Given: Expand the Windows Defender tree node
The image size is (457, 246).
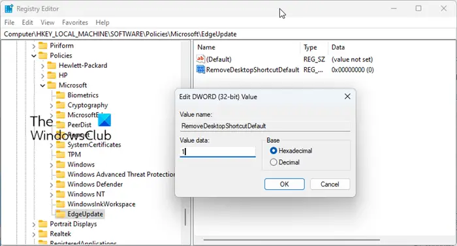Looking at the screenshot, I should pos(52,185).
